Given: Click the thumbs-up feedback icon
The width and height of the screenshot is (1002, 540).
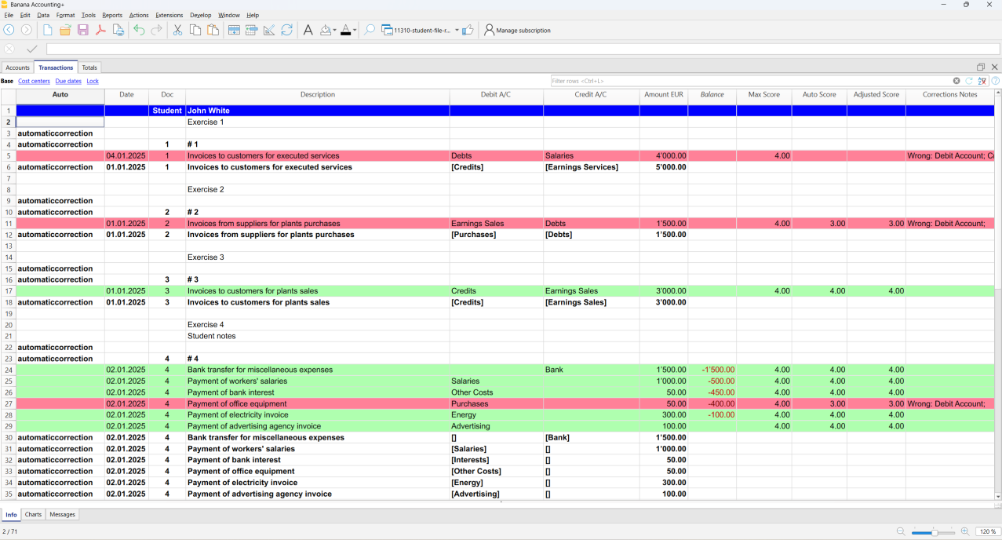Looking at the screenshot, I should (x=468, y=30).
